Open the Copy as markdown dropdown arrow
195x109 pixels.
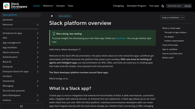coord(183,18)
